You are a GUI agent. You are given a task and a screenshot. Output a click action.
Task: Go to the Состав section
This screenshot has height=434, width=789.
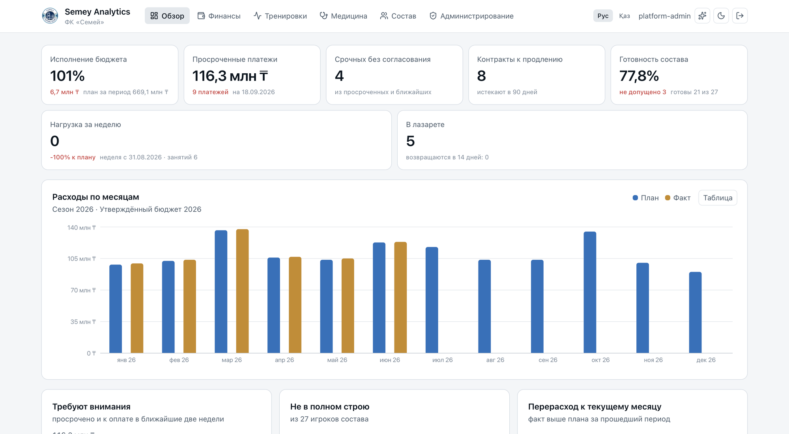pyautogui.click(x=398, y=16)
